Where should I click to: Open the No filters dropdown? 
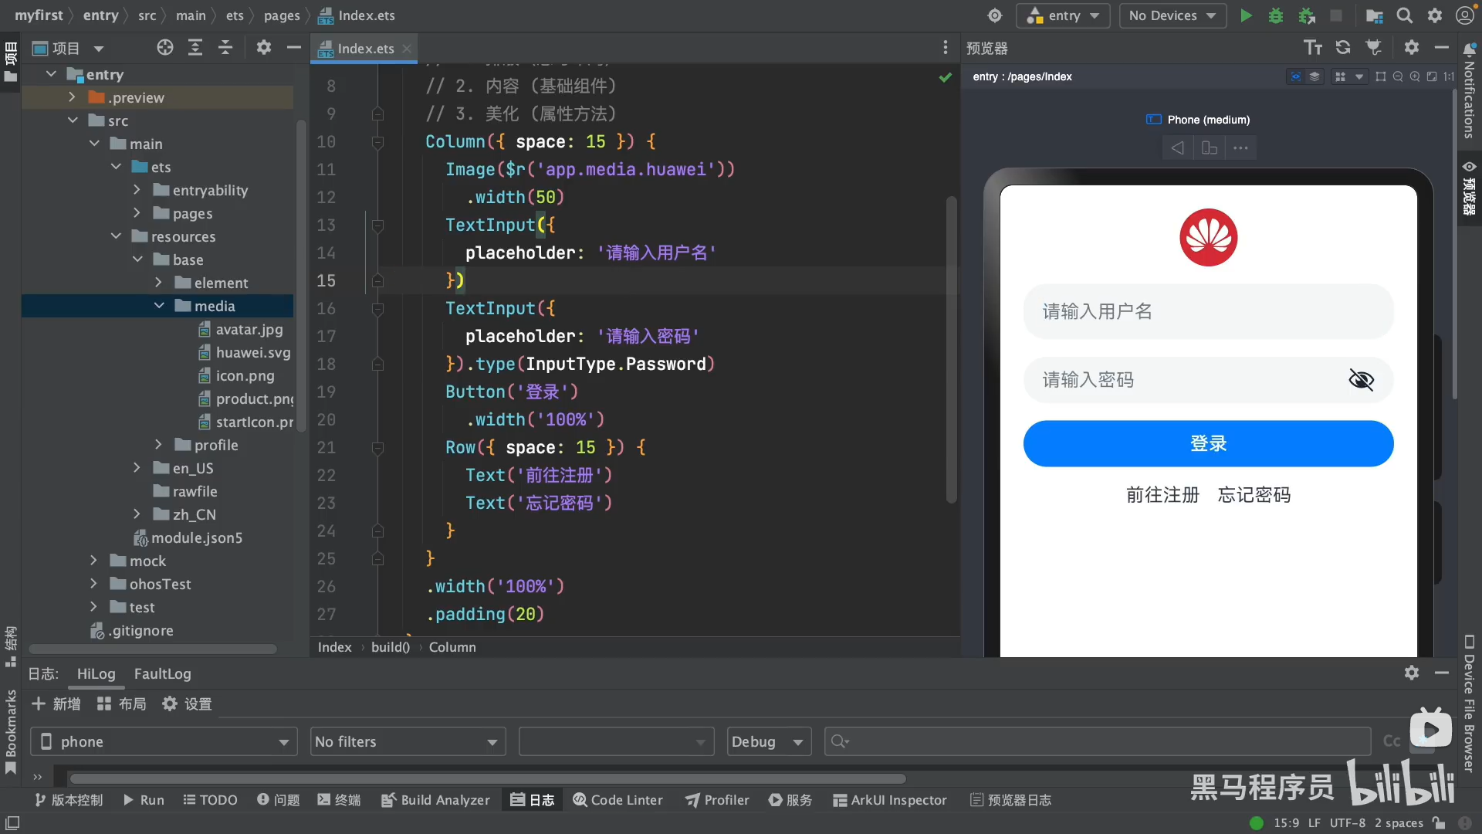pos(408,741)
